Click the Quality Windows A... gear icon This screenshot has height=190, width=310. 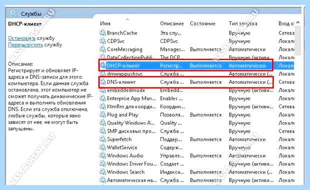tap(102, 123)
